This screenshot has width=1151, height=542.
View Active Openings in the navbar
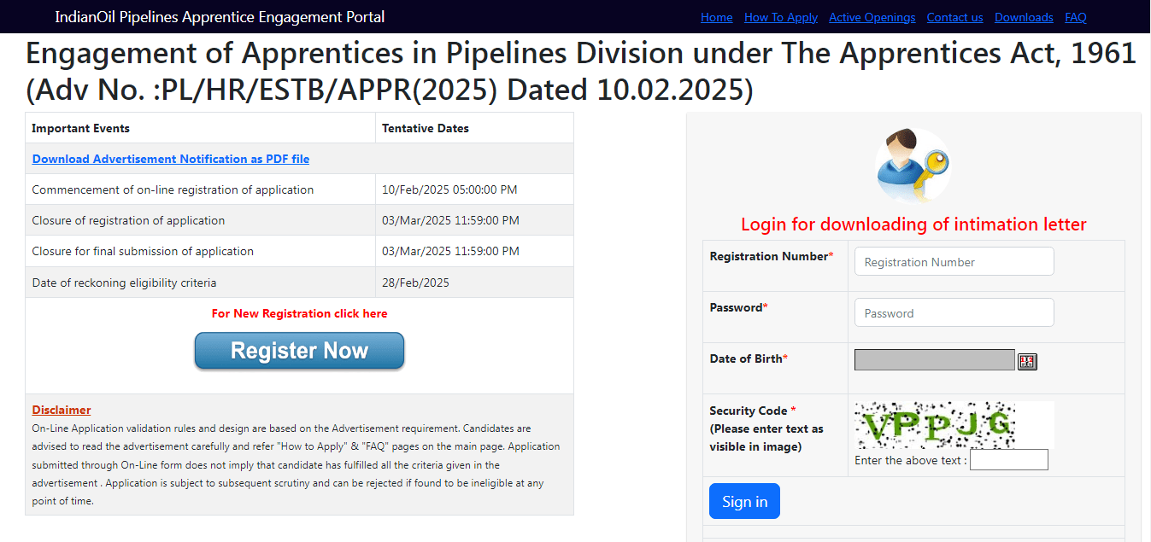click(872, 17)
